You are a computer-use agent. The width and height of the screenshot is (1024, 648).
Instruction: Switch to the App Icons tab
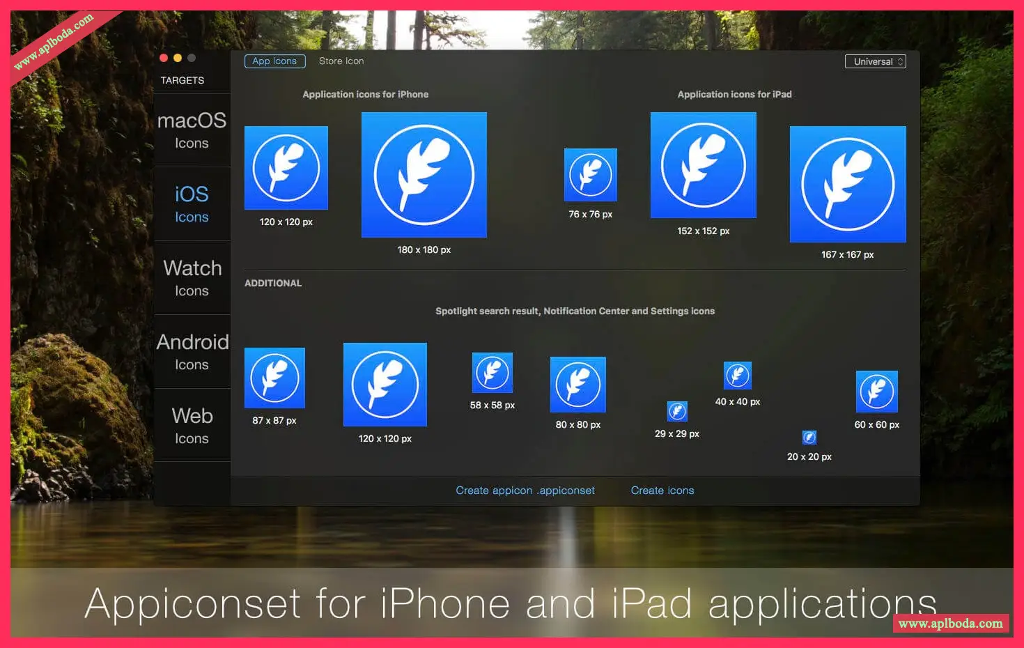click(x=274, y=61)
